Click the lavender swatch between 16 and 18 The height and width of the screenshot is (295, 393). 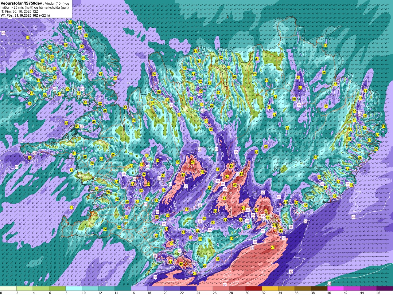(139, 289)
